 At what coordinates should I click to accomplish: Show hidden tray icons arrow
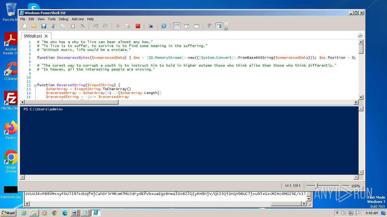337,213
